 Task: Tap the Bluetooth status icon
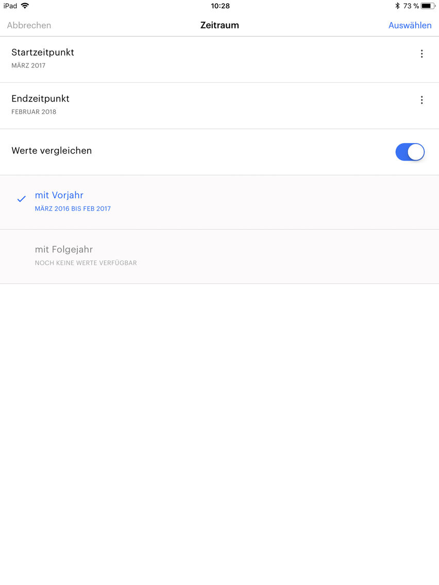tap(397, 6)
